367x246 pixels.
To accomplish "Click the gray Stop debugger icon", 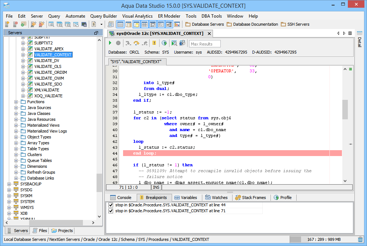I will coord(118,43).
